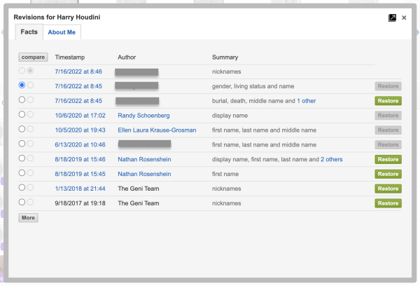Select left radio for 10/6/2020 revision
Screen dimensions: 420x286
tap(22, 114)
